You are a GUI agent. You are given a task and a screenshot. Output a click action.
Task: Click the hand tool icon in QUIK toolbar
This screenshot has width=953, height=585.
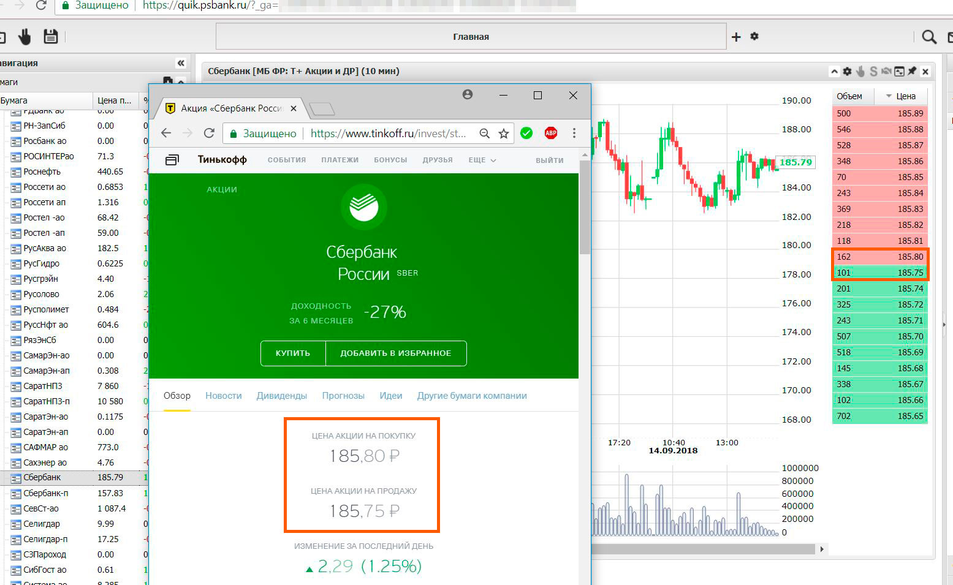(25, 37)
